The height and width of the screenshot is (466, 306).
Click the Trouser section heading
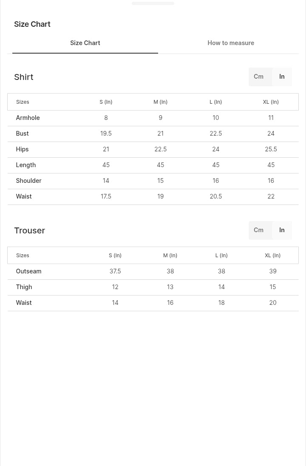[30, 230]
